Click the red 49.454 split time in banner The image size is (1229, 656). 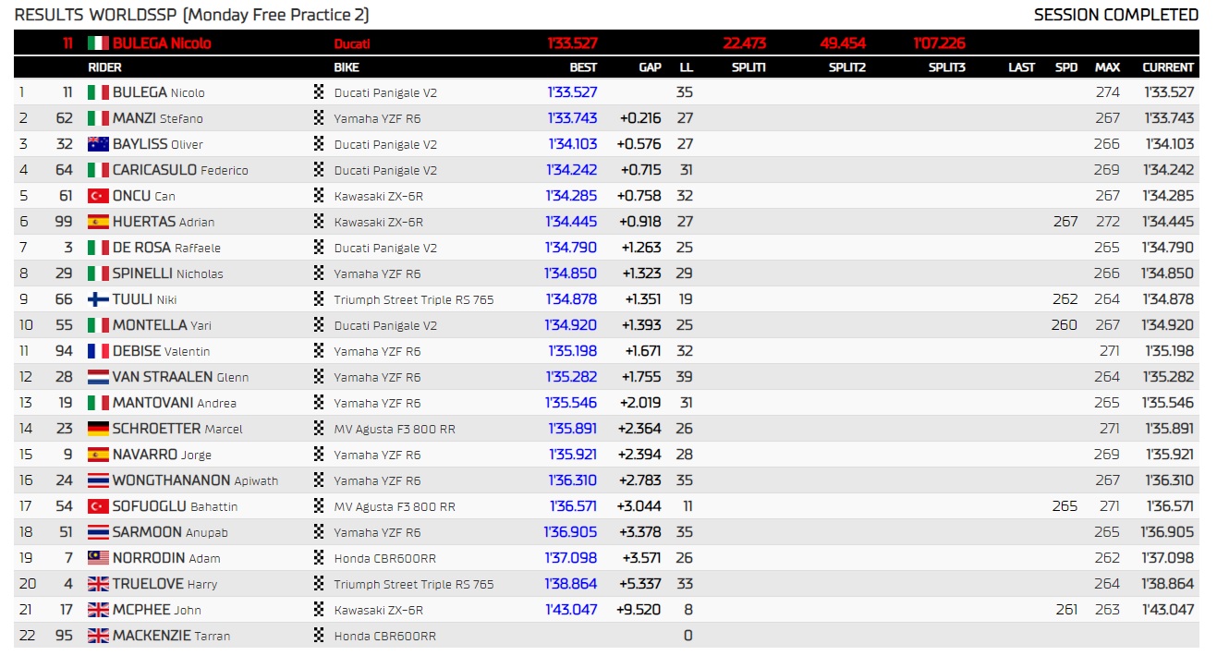click(843, 43)
